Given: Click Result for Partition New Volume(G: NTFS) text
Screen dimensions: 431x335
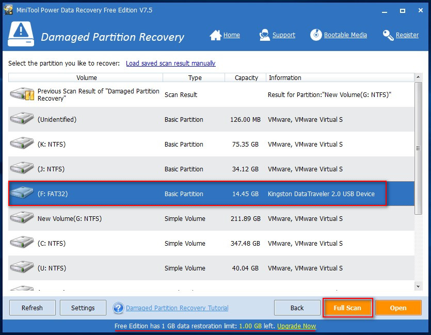Looking at the screenshot, I should [329, 95].
